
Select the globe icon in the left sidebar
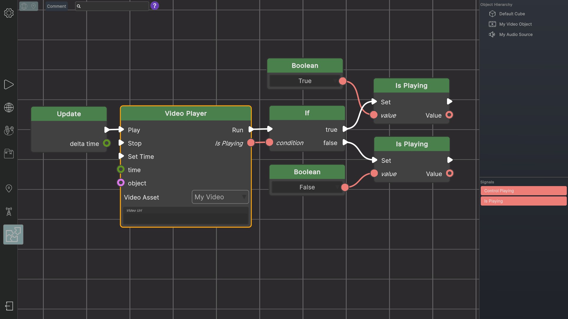pyautogui.click(x=9, y=108)
